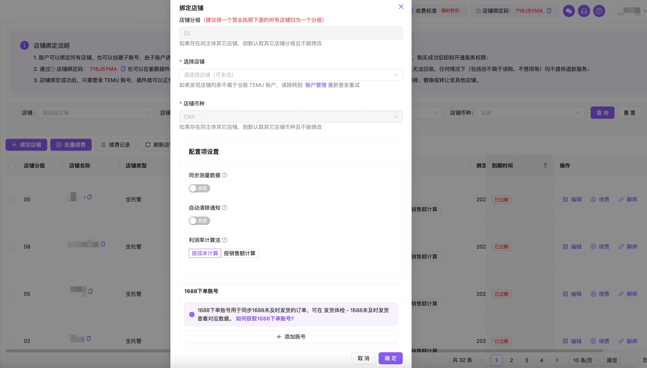Click 解绑 in the first 05 row
Screen dimensions: 647x368
[x=628, y=199]
